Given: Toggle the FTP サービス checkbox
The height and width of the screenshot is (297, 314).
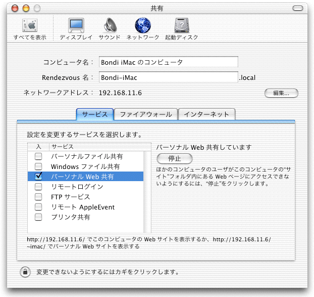Looking at the screenshot, I should pos(38,197).
